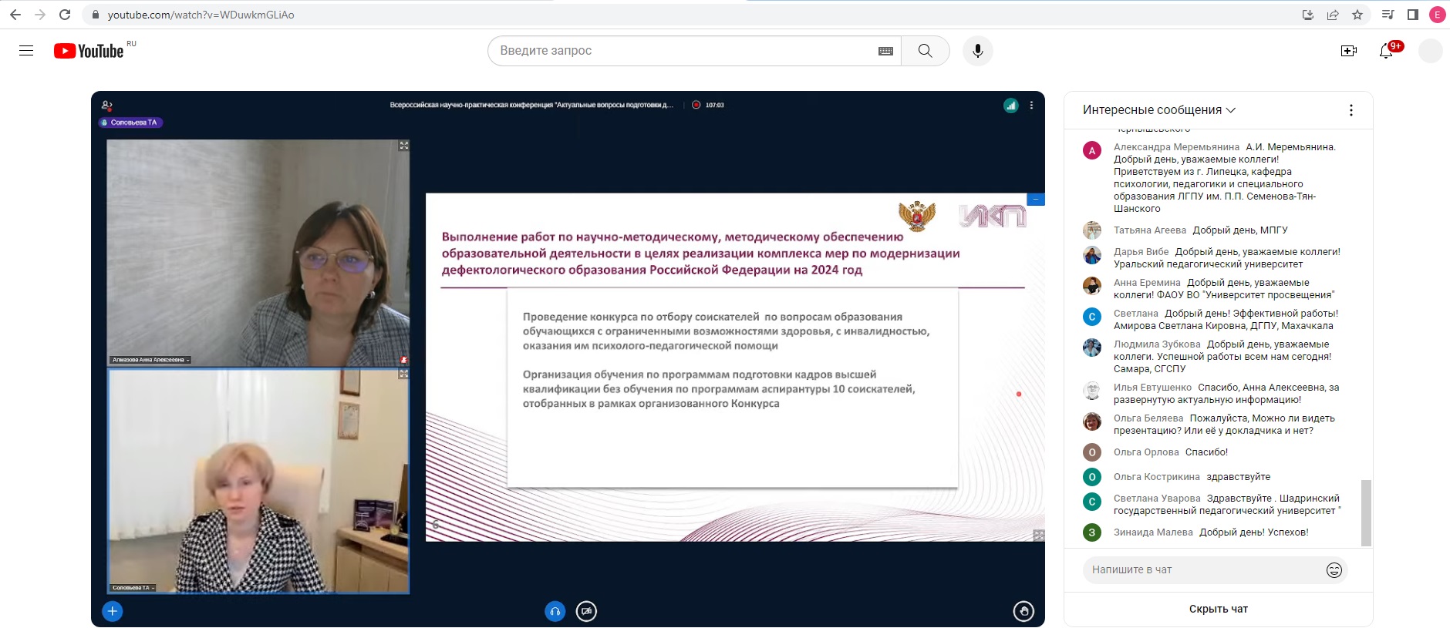The height and width of the screenshot is (628, 1450).
Task: Click author name 'Светлана Уварова'
Action: tap(1157, 499)
